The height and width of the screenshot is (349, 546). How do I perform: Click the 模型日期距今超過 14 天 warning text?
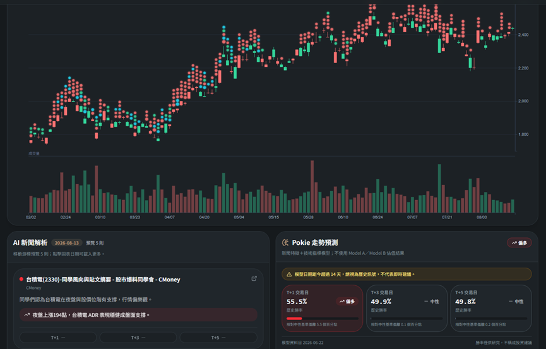(355, 275)
